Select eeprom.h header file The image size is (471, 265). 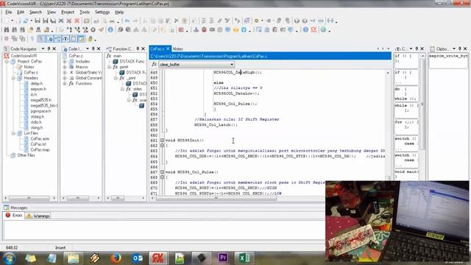(x=38, y=89)
